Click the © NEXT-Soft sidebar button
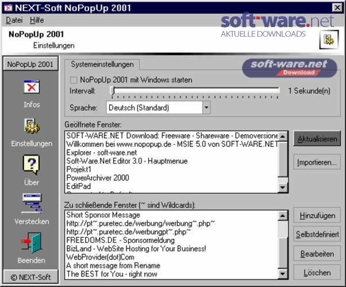The height and width of the screenshot is (287, 346). [x=30, y=277]
